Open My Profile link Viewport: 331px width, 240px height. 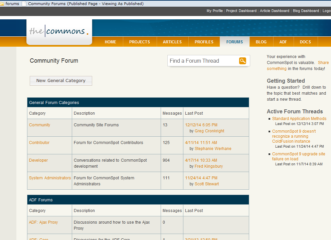(215, 11)
